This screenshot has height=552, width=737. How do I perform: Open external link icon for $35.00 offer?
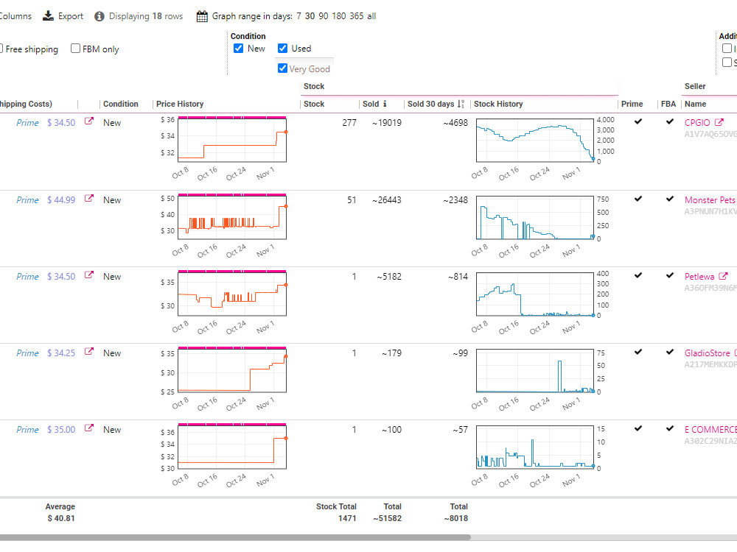[89, 428]
